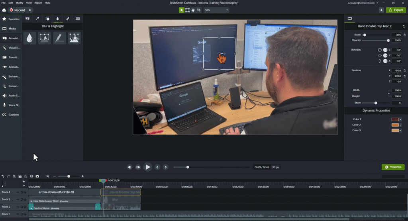Expand the Line Slide Lower Third group
The height and width of the screenshot is (221, 408).
click(x=31, y=201)
